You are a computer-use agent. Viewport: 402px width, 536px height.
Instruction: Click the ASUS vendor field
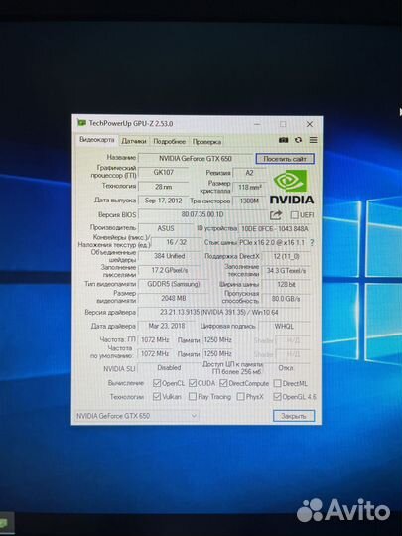(x=166, y=228)
